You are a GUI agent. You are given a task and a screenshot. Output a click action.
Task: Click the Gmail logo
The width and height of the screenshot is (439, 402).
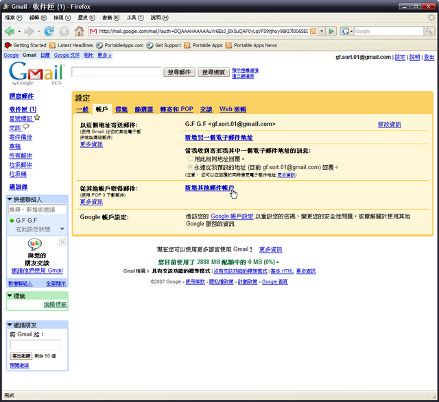[36, 73]
